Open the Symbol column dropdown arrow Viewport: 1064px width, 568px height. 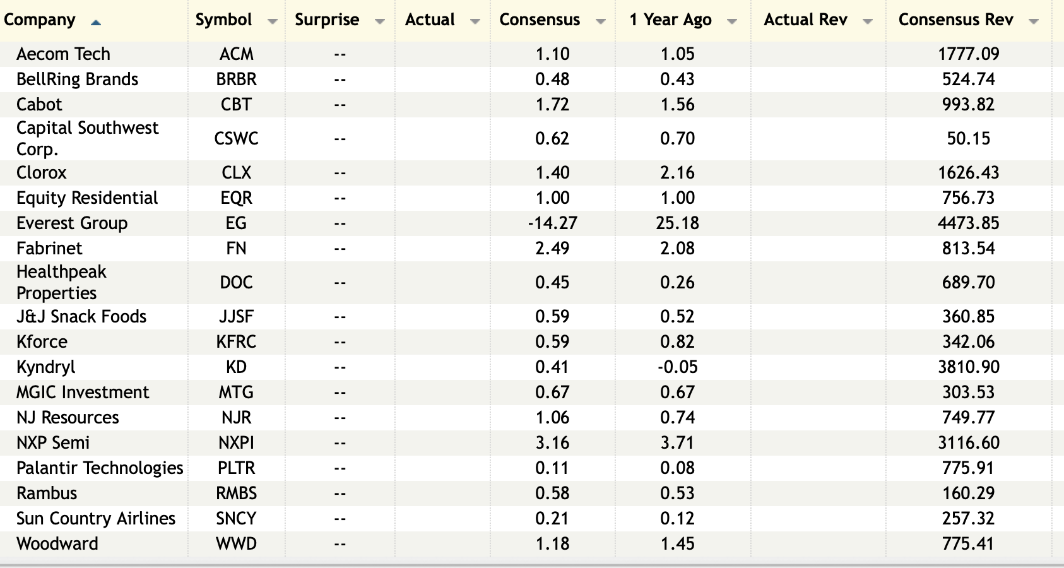click(272, 21)
